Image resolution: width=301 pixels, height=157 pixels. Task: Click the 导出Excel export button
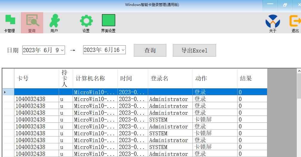pyautogui.click(x=194, y=50)
